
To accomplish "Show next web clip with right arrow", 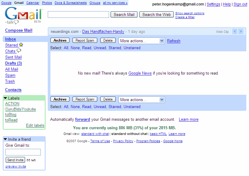I will point(241,31).
